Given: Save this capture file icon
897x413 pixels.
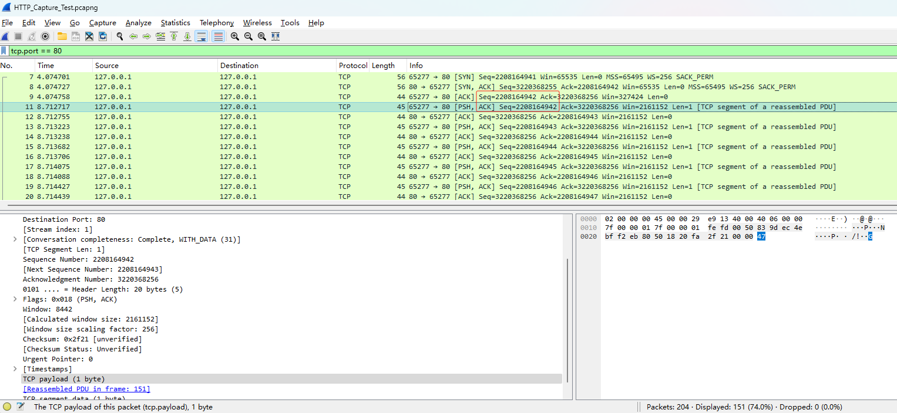Looking at the screenshot, I should click(76, 36).
